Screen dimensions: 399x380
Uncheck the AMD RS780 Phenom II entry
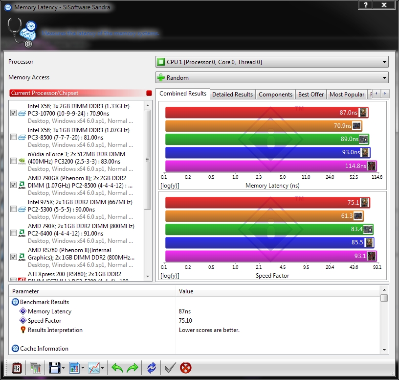(14, 257)
